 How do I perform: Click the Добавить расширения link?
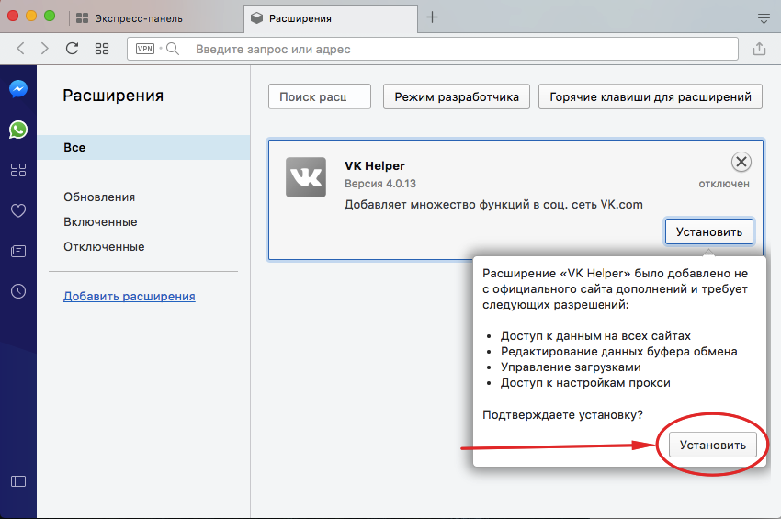point(129,297)
